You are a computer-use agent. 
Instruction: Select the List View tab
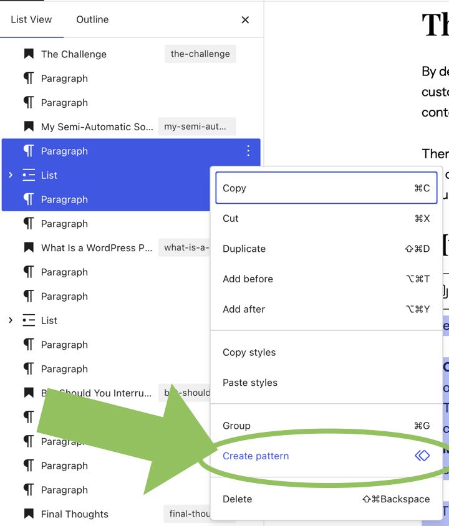(x=31, y=19)
